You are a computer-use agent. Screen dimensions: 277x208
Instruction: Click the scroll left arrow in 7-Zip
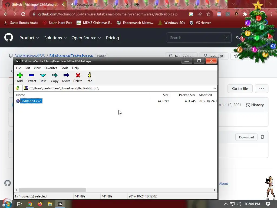pyautogui.click(x=17, y=190)
